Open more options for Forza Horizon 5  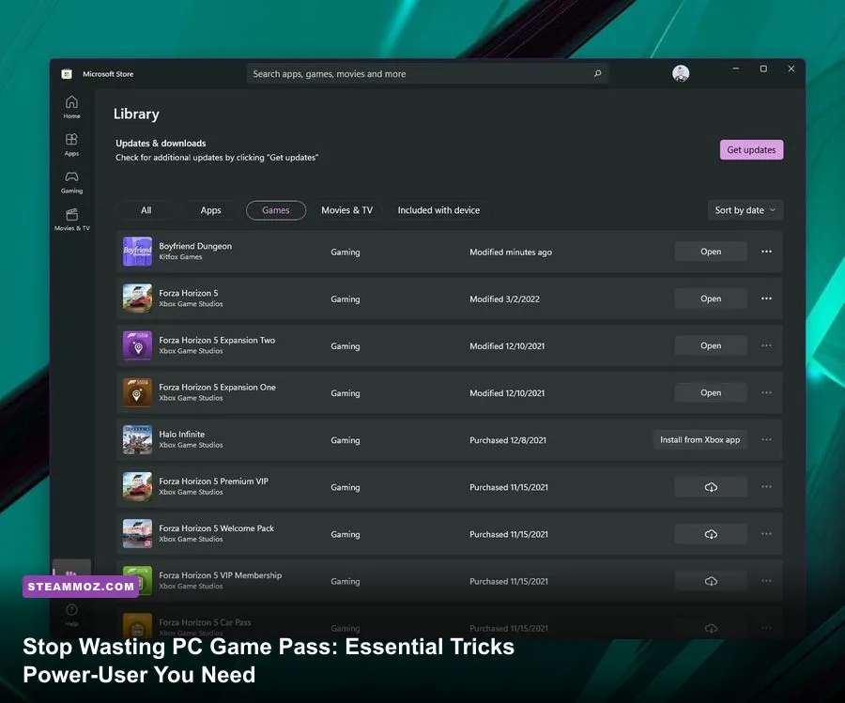pyautogui.click(x=766, y=298)
